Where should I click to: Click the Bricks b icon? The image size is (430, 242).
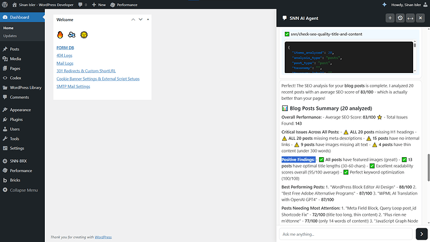5,180
